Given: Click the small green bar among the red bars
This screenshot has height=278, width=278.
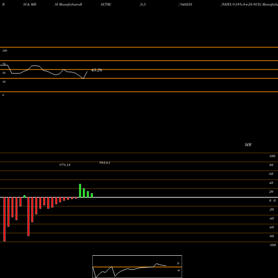Looking at the screenshot, I should click(x=24, y=196).
